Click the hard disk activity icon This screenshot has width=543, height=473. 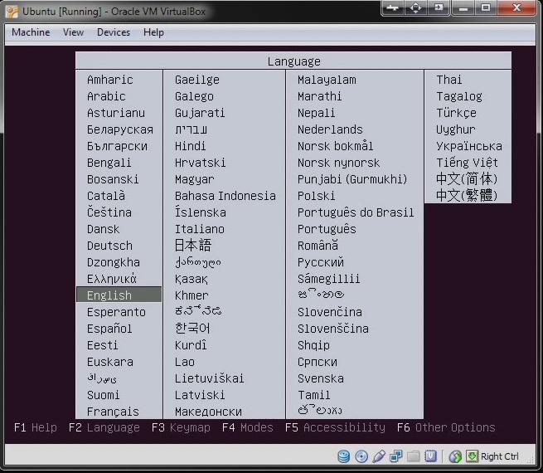pos(343,456)
